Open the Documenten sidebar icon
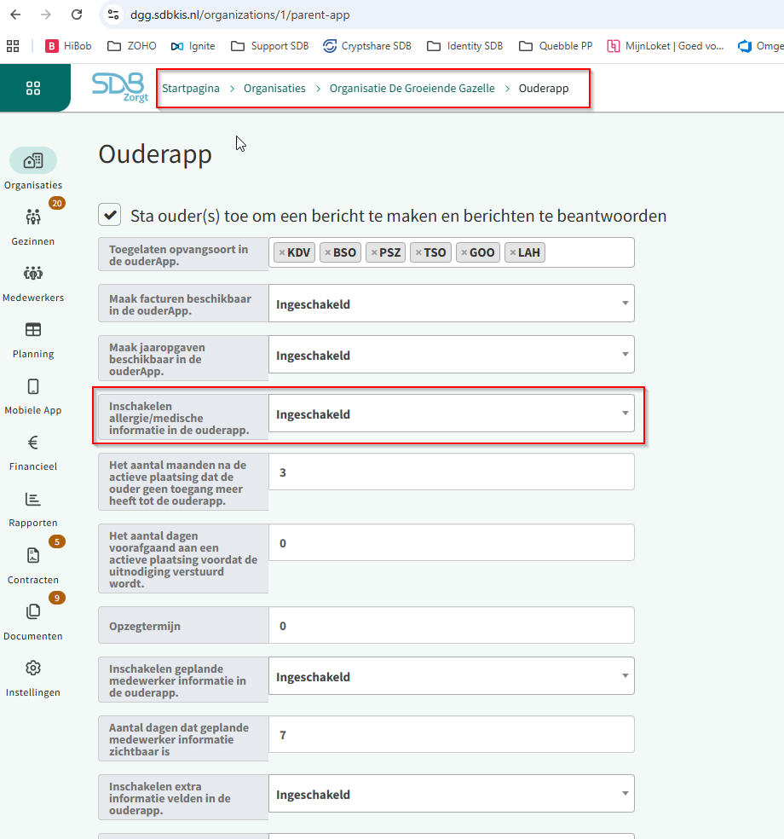 coord(33,611)
